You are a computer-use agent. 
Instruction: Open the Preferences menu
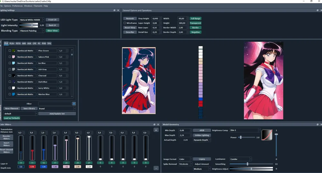pos(17,6)
